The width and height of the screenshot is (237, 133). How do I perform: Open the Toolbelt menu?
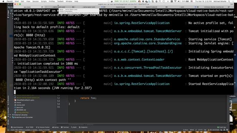(60, 1)
